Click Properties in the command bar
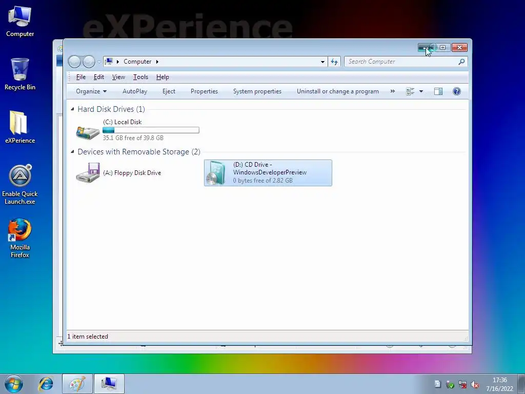The image size is (525, 394). tap(204, 91)
